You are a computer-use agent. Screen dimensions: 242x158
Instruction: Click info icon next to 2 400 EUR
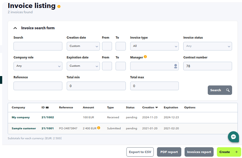pyautogui.click(x=99, y=128)
